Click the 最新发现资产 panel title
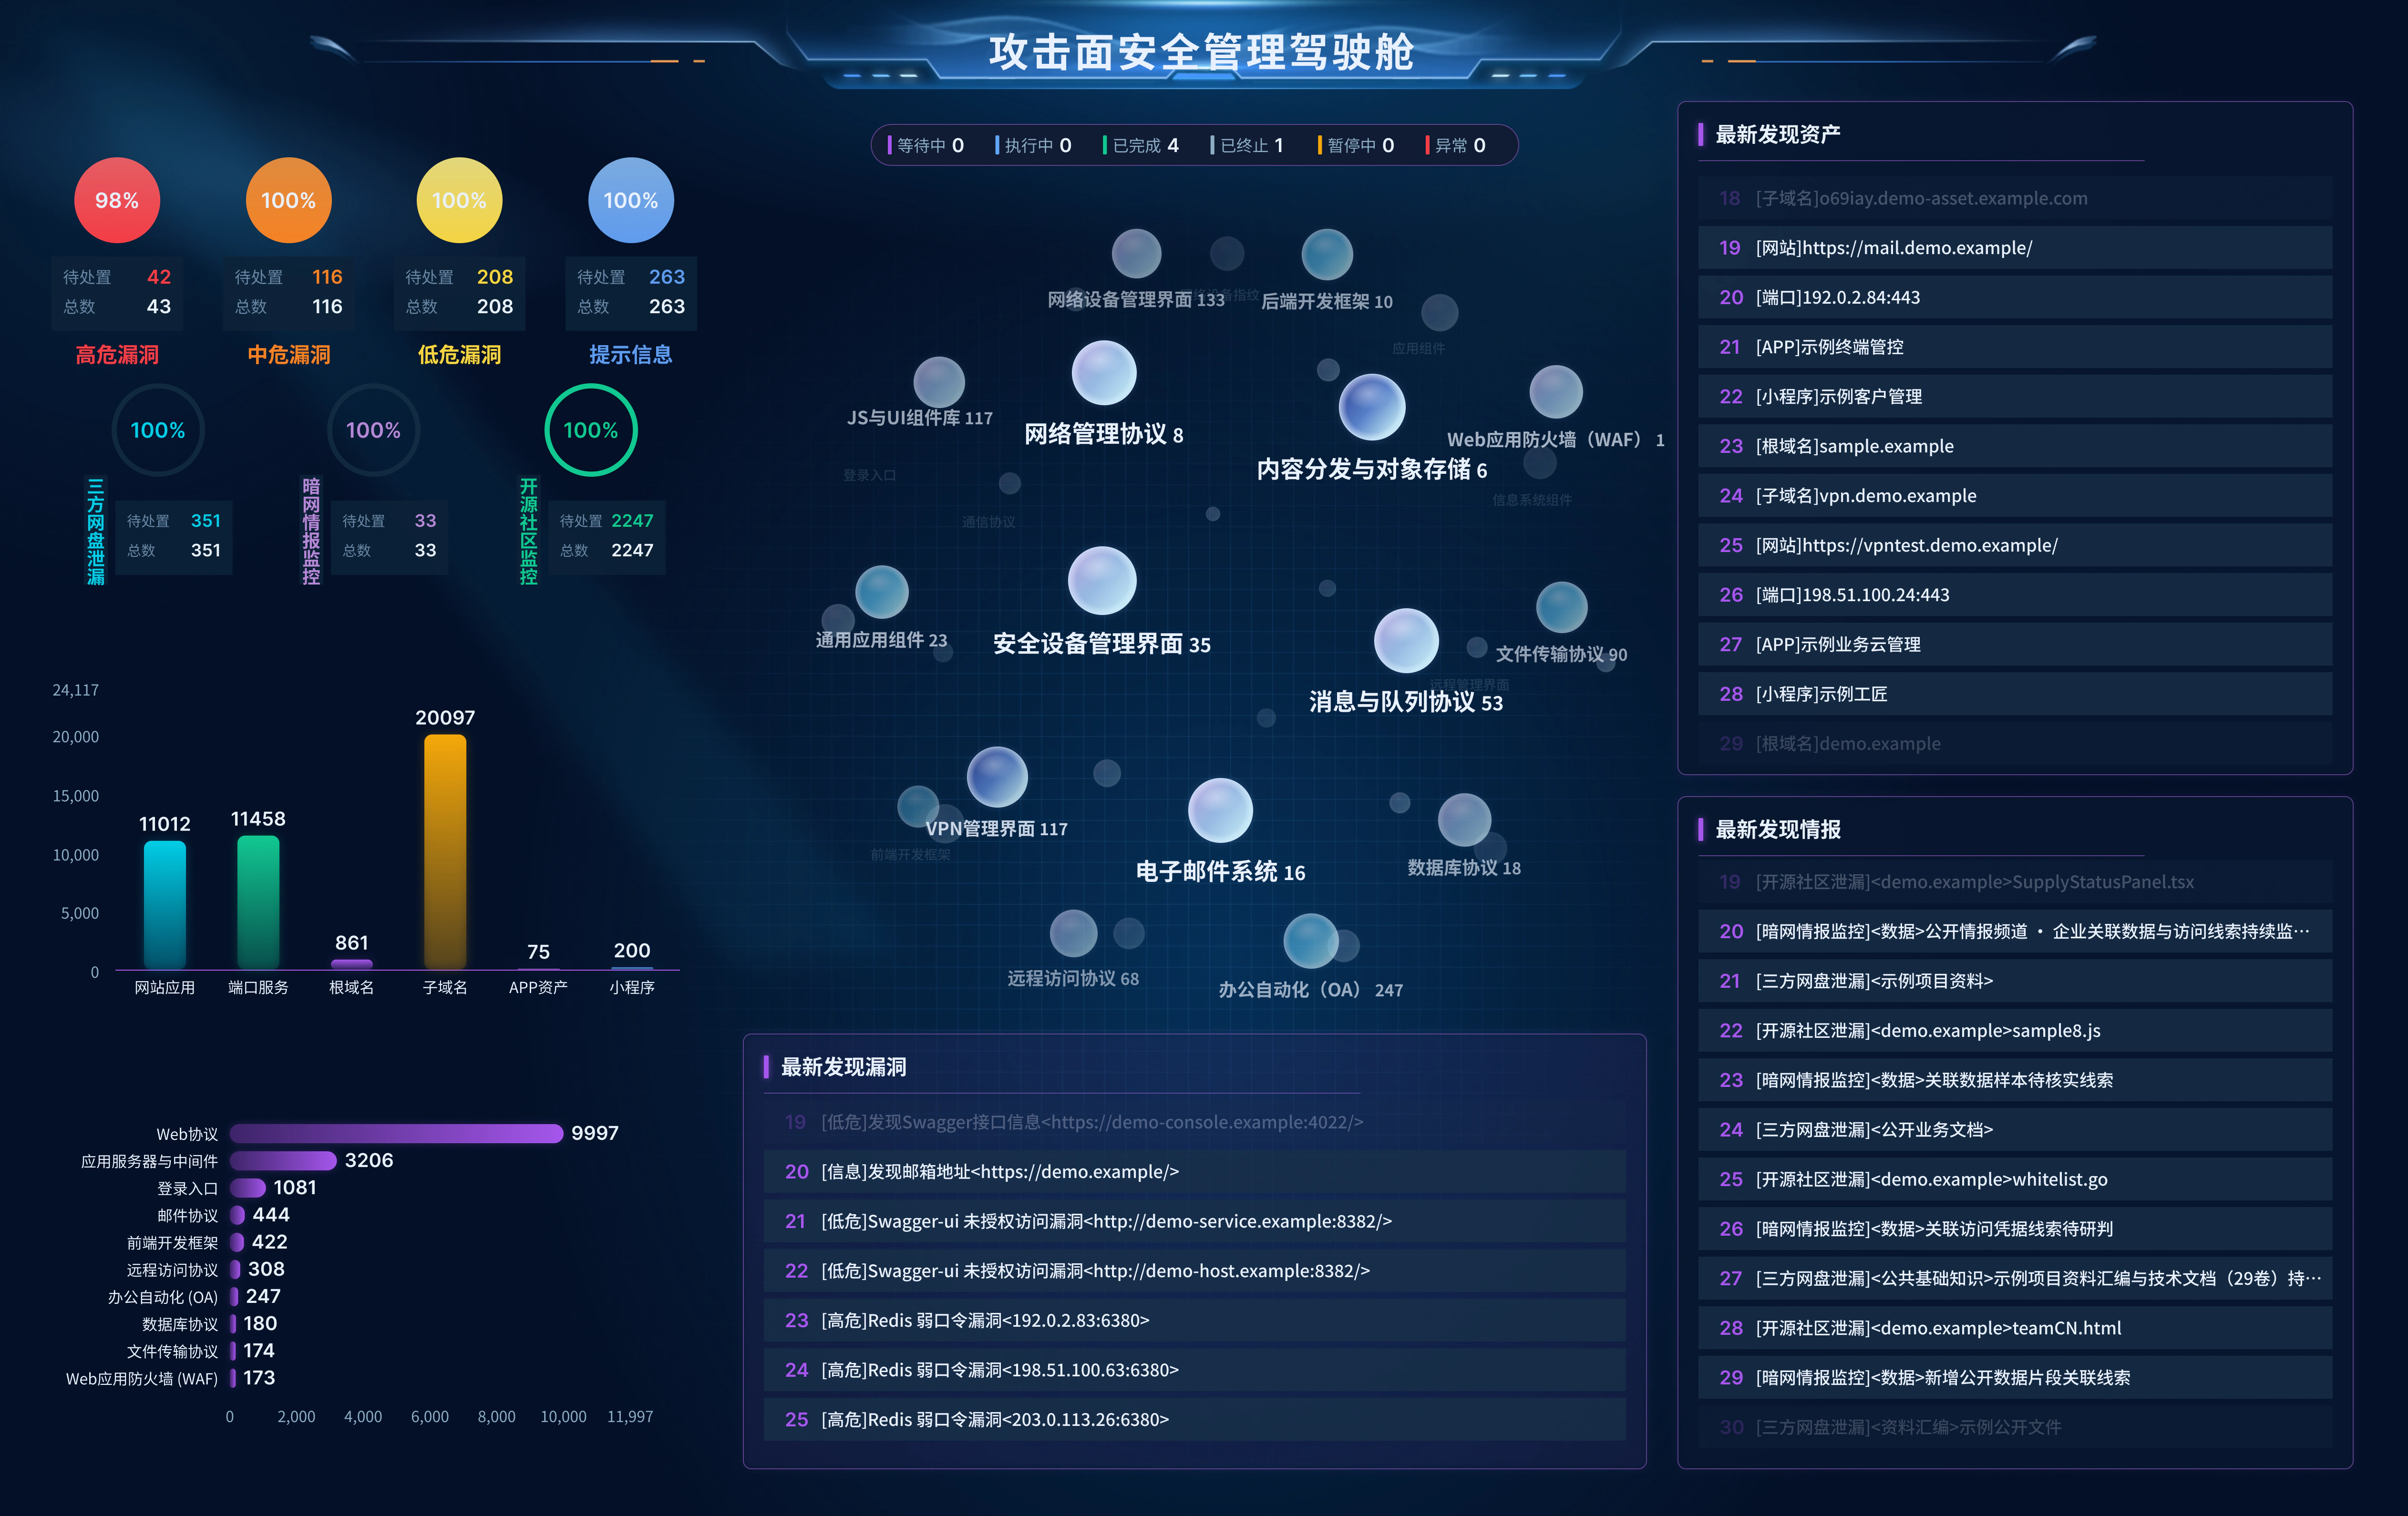This screenshot has height=1516, width=2408. 1777,134
